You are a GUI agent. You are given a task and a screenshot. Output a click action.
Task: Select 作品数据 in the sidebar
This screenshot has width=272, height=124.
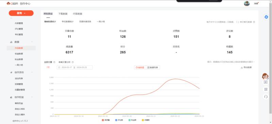pos(19,48)
